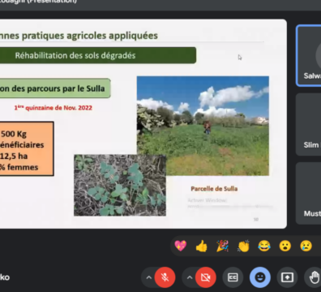Raise hand using the hand icon
Viewport: 321px width, 292px height.
314,277
